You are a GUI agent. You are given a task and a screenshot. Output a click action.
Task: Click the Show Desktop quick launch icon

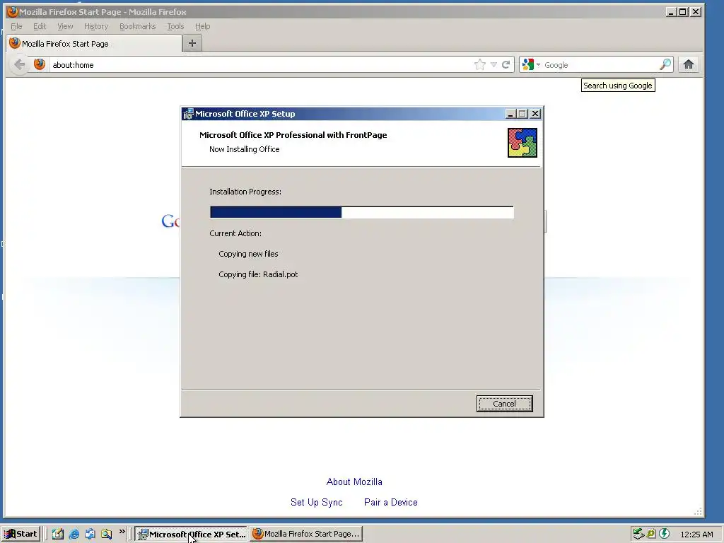[90, 534]
